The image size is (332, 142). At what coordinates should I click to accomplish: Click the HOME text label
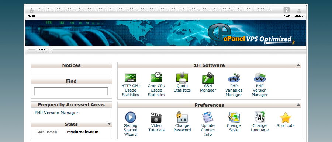(x=32, y=16)
